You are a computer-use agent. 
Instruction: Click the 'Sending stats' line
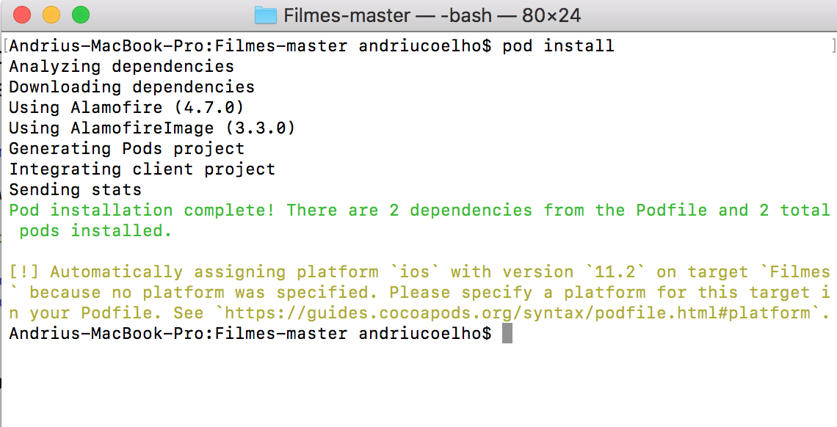pos(76,189)
